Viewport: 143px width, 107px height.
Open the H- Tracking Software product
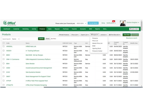click(32, 51)
